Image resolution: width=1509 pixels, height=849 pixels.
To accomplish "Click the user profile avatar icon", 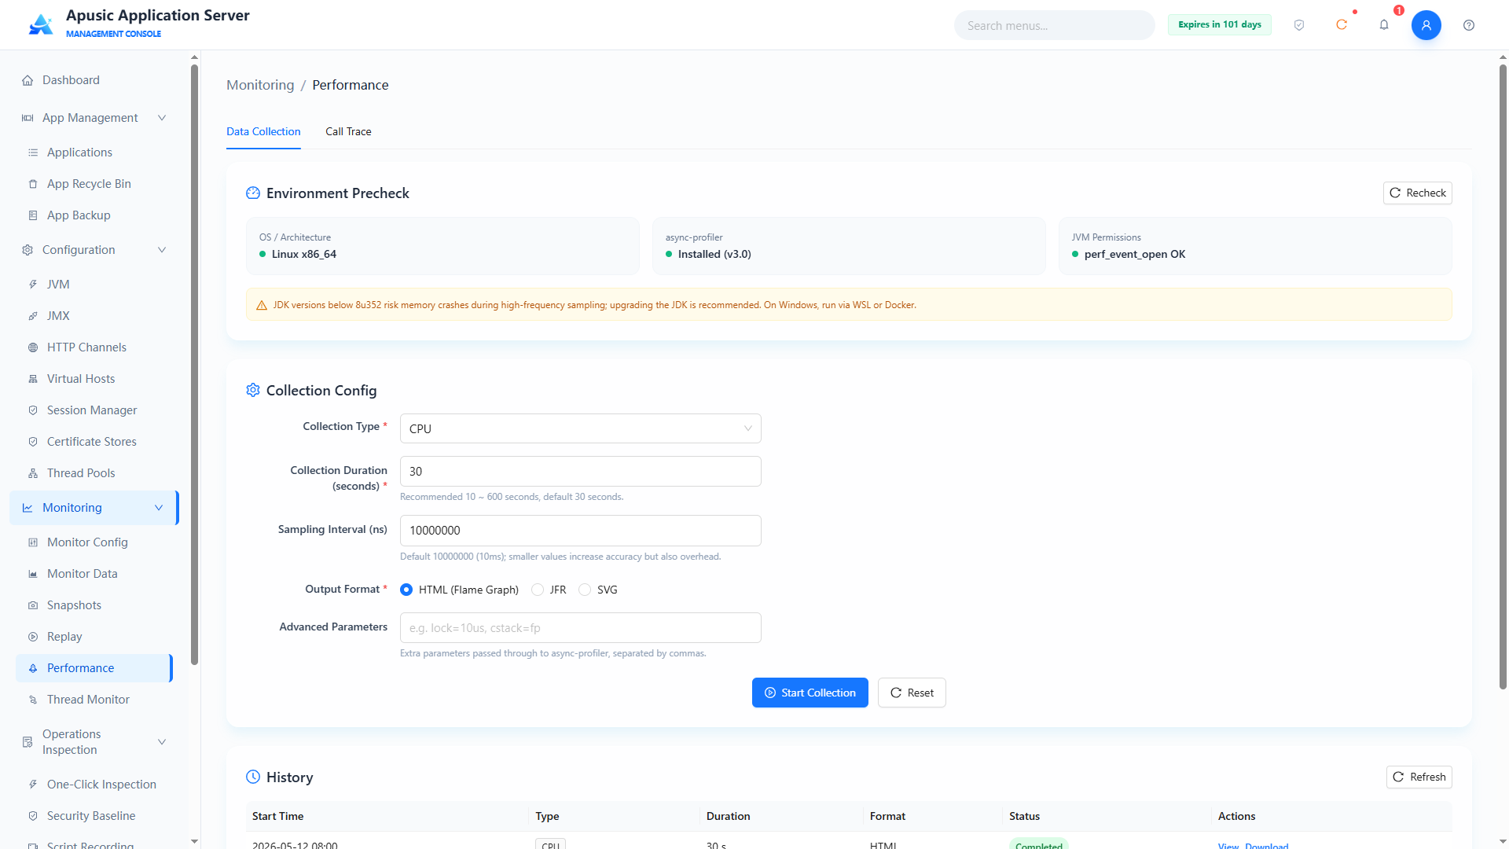I will [x=1426, y=25].
